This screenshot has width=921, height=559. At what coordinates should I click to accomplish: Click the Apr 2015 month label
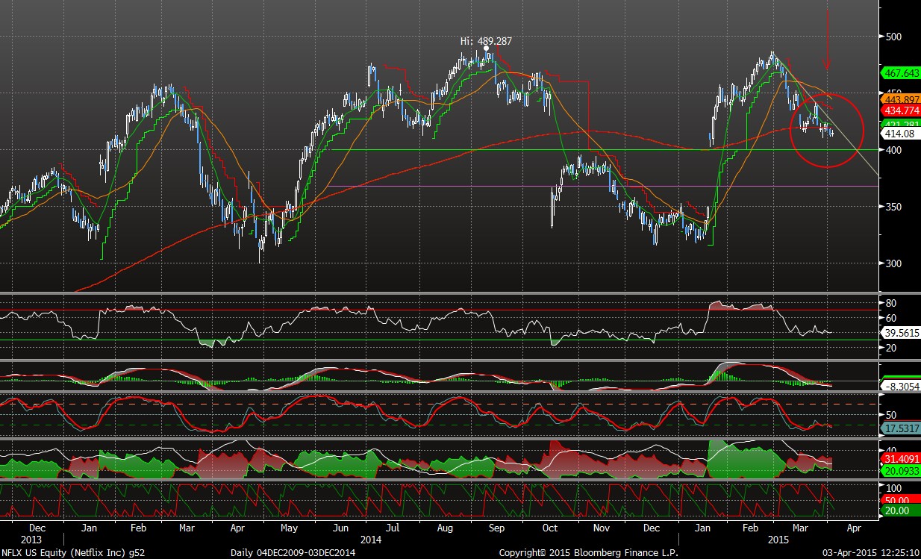[x=854, y=527]
